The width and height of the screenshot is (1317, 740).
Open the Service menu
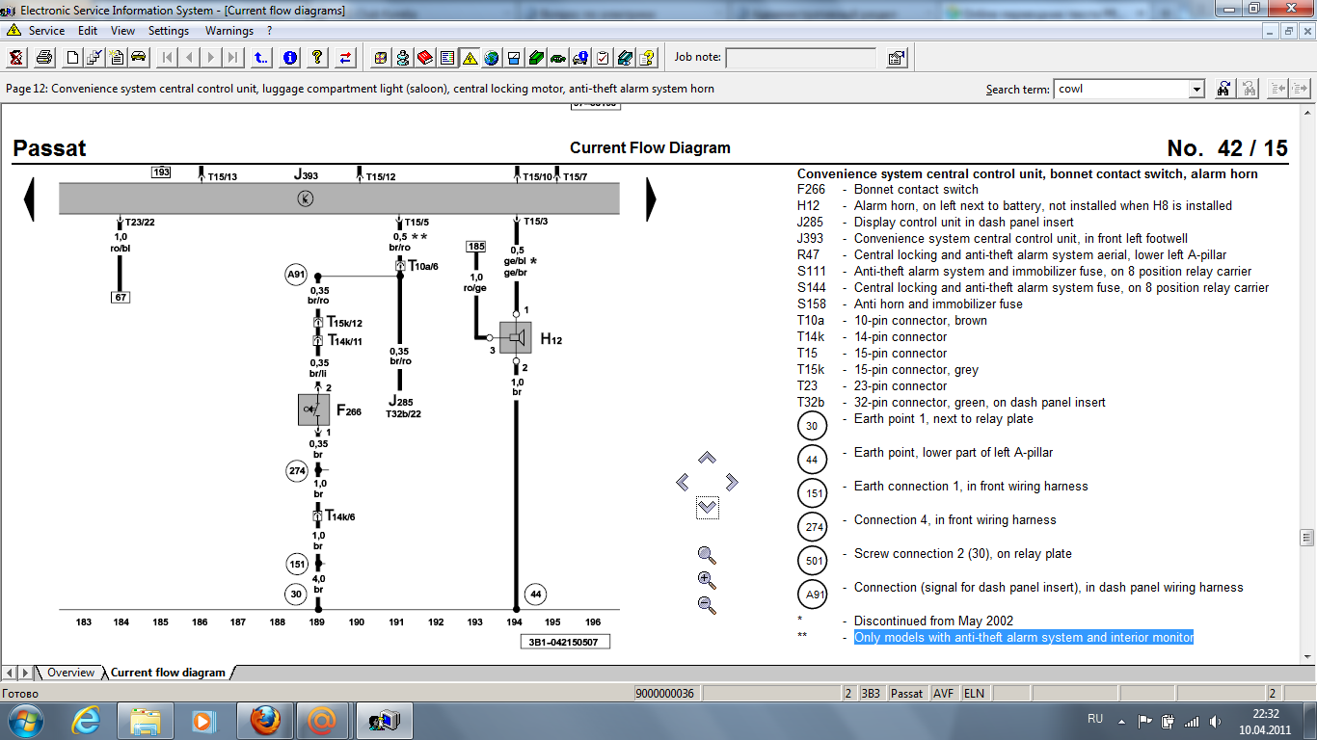coord(46,31)
